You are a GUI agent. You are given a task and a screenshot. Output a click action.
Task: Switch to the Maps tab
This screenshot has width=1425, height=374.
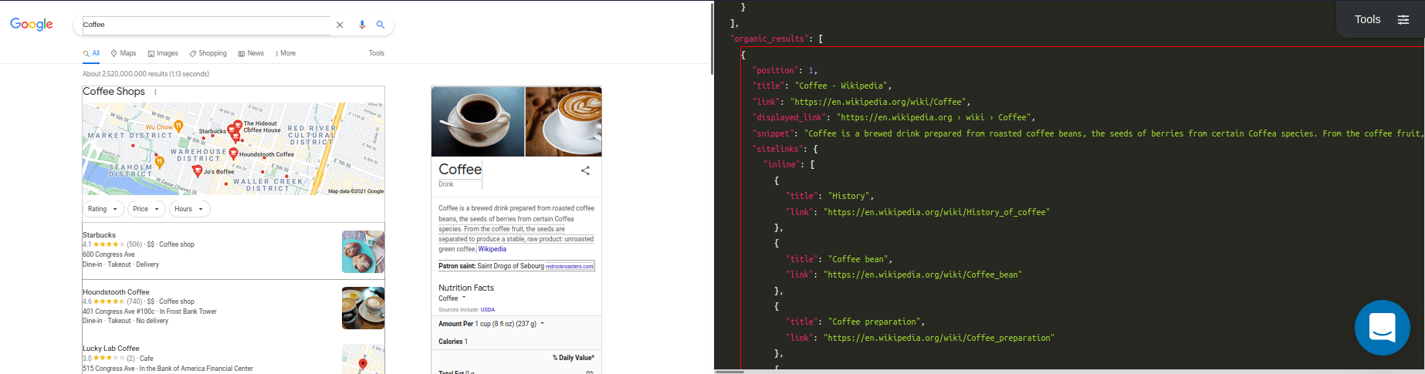point(124,53)
